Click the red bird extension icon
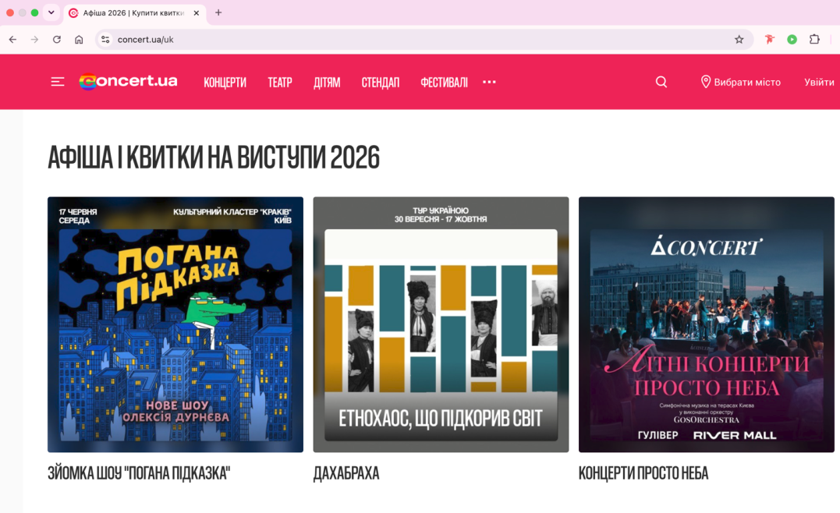Image resolution: width=840 pixels, height=513 pixels. point(769,39)
